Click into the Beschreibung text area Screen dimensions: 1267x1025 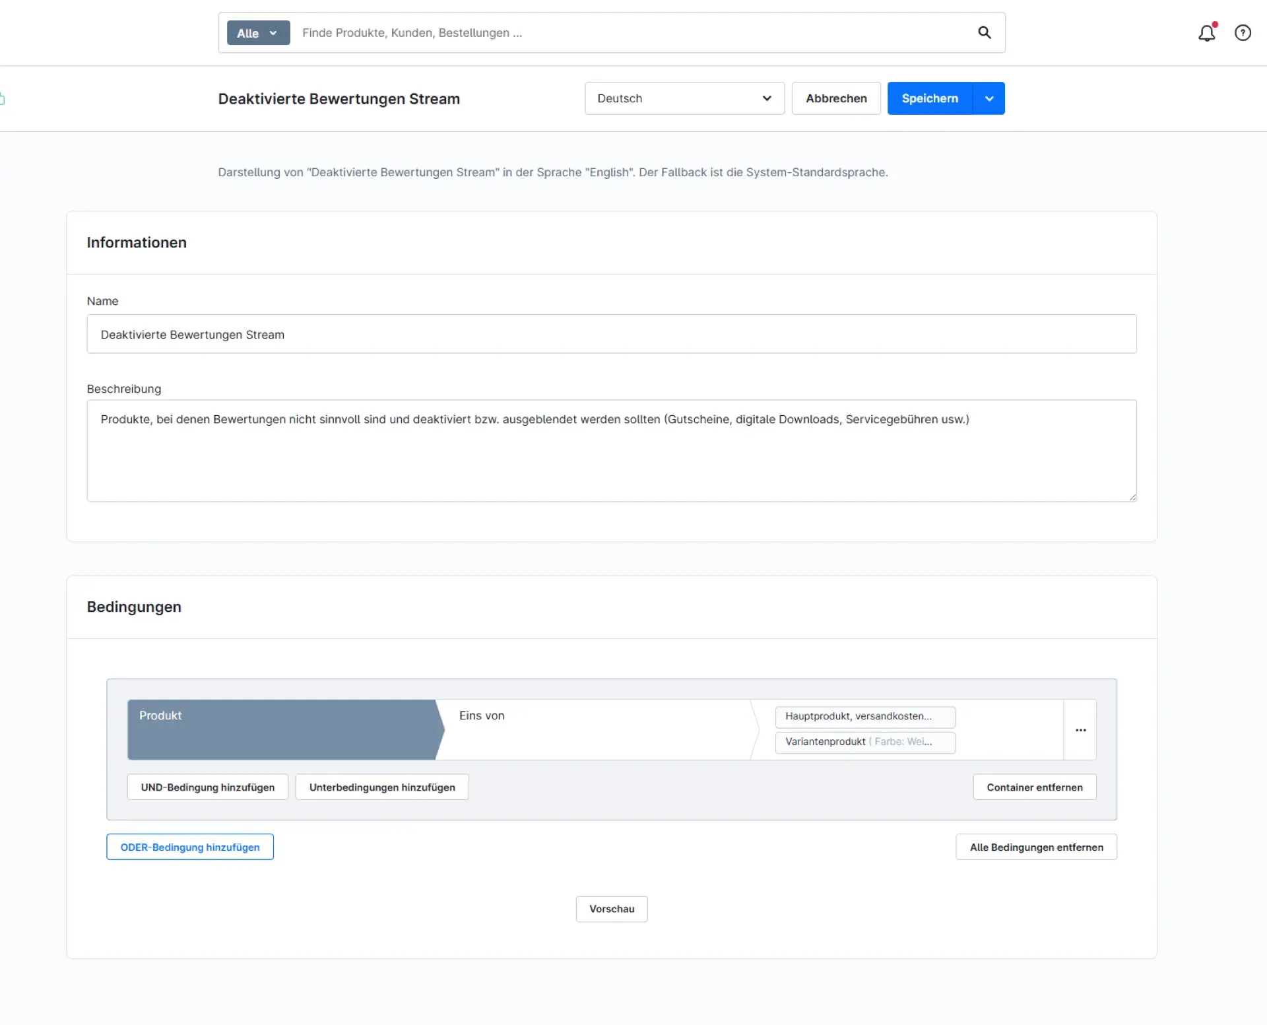[612, 451]
